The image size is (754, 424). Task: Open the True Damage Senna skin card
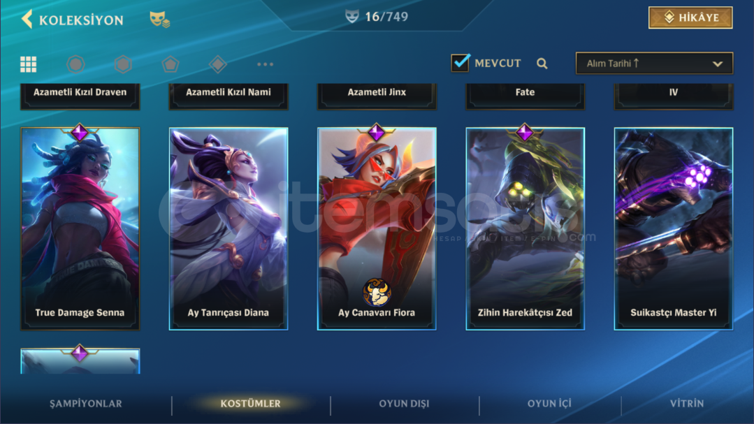pos(80,229)
